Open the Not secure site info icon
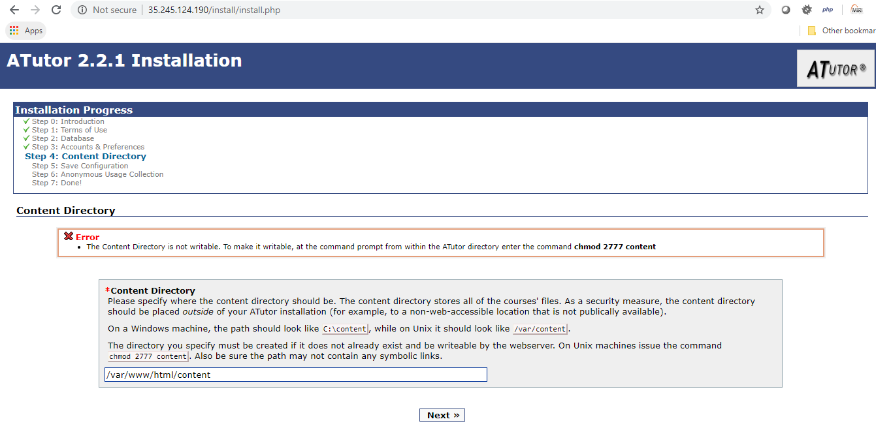 pos(82,10)
